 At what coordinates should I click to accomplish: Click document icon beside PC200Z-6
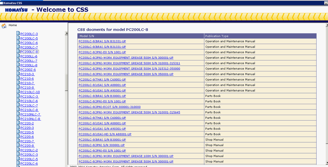(18, 69)
